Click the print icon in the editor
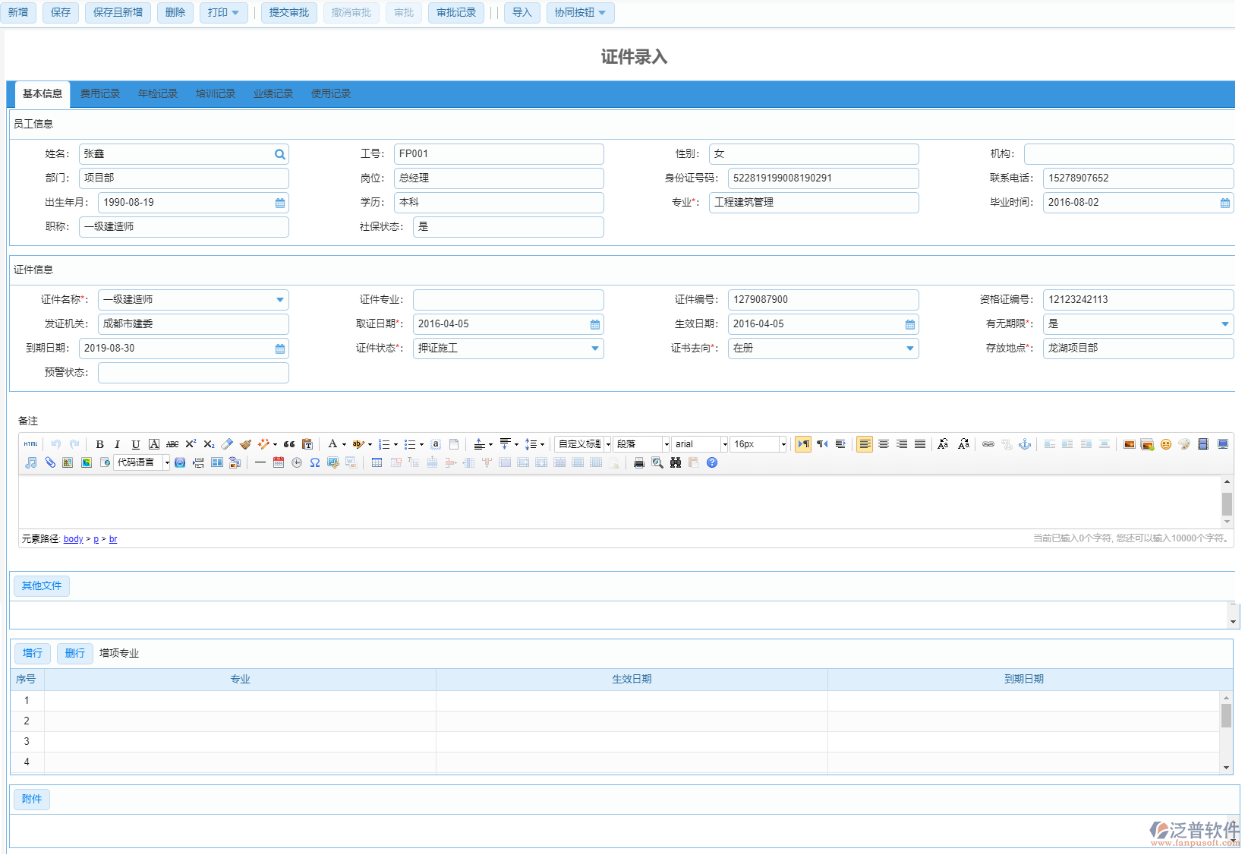1248x855 pixels. click(639, 462)
